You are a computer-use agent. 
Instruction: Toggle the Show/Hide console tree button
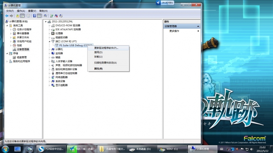point(22,16)
